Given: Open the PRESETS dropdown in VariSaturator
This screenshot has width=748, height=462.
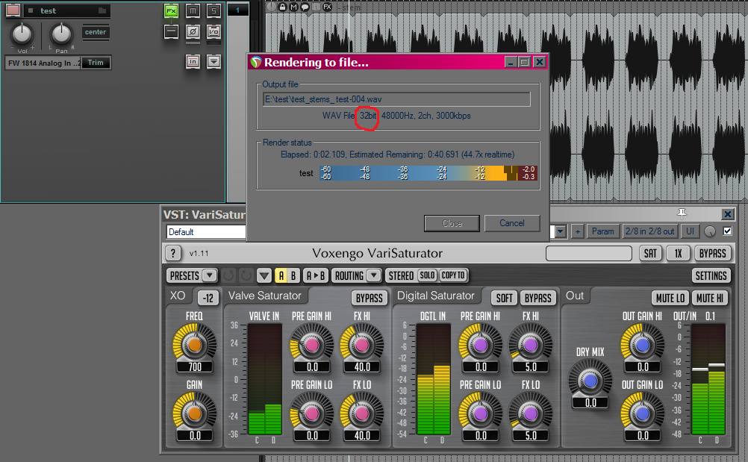Looking at the screenshot, I should (x=193, y=275).
